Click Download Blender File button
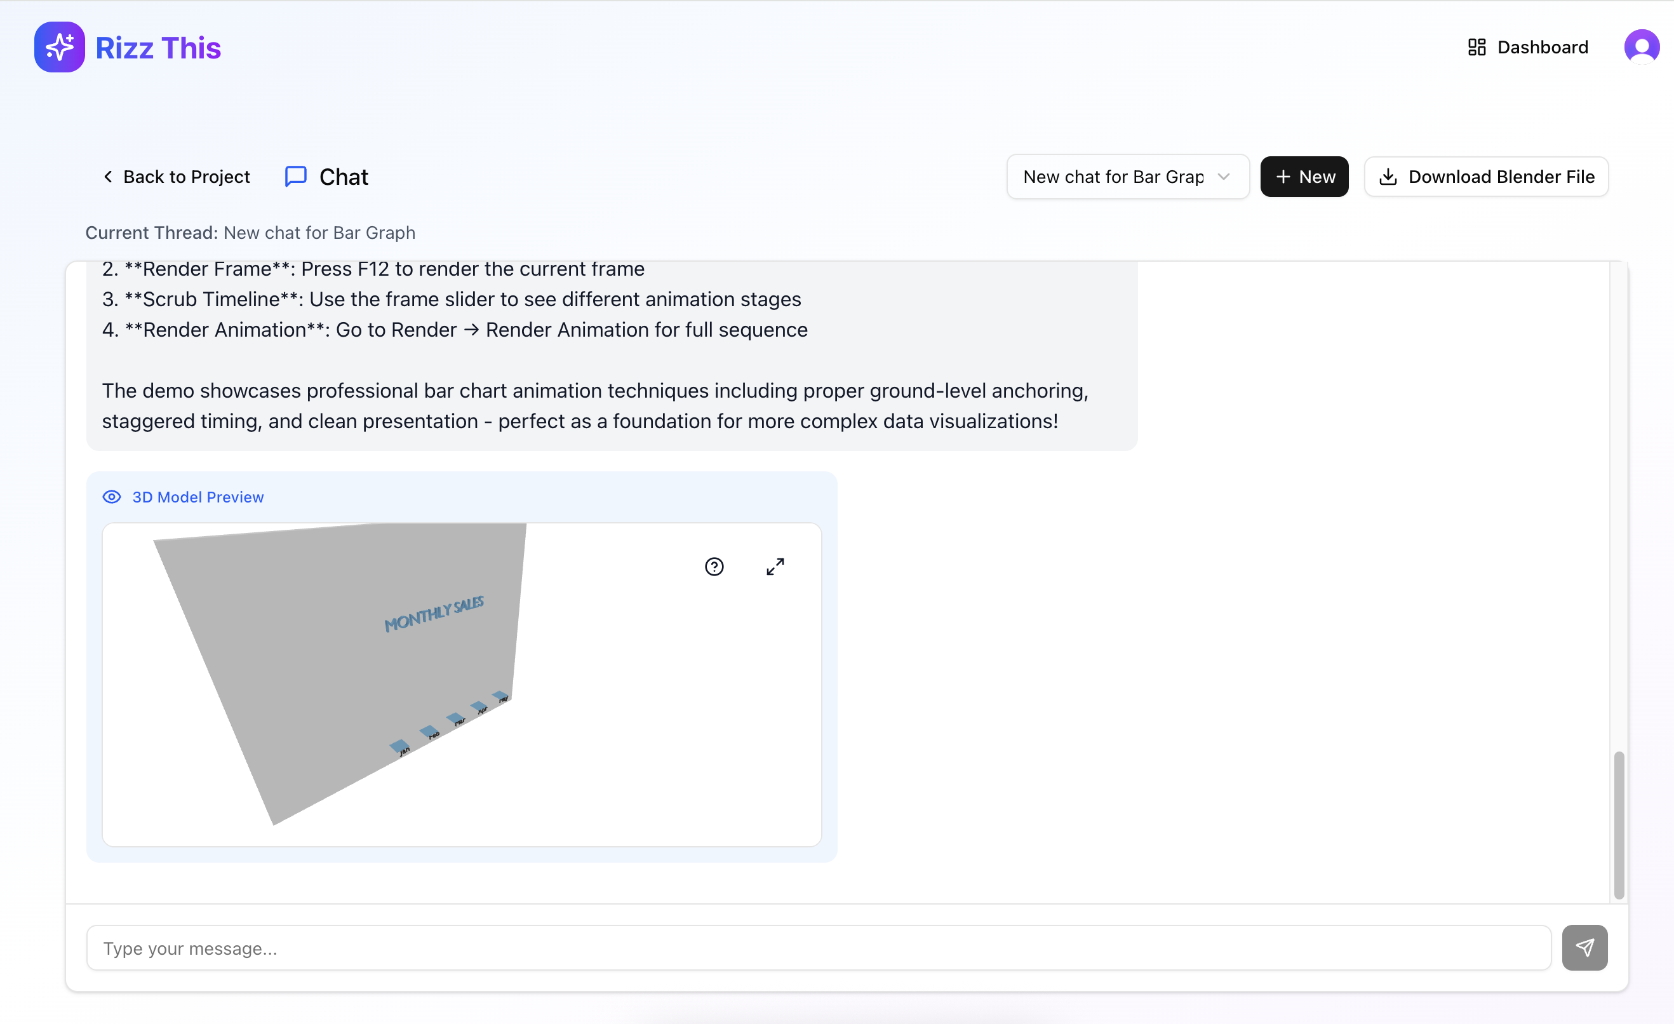The height and width of the screenshot is (1024, 1674). 1486,177
